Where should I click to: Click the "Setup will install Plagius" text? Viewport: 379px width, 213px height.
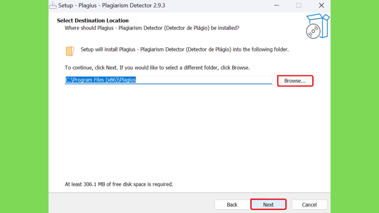click(x=185, y=50)
